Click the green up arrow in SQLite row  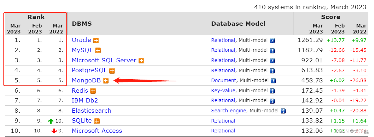tap(51, 121)
